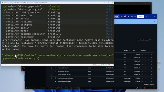The width and height of the screenshot is (164, 92).
Task: Open more actions for the 743.93 MB image
Action: pyautogui.click(x=146, y=65)
